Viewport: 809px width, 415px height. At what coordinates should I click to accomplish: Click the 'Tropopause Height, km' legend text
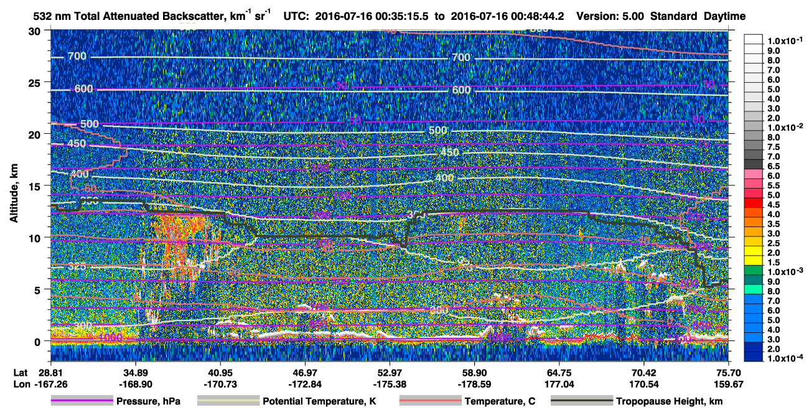coord(670,401)
